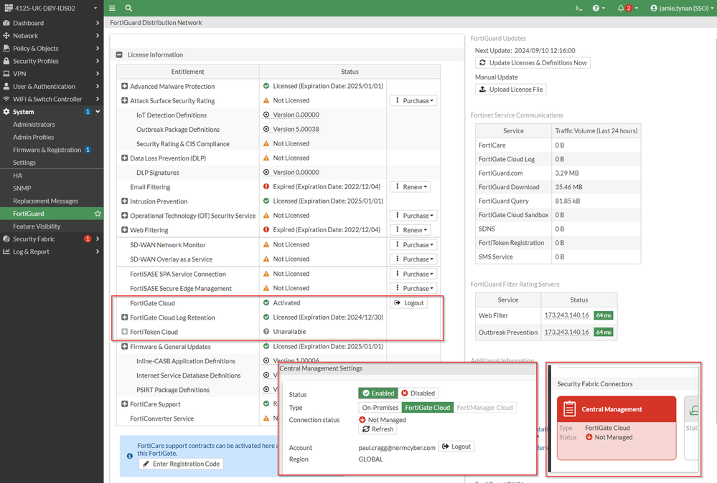Collapse the License Information section
The image size is (717, 483).
coord(119,54)
